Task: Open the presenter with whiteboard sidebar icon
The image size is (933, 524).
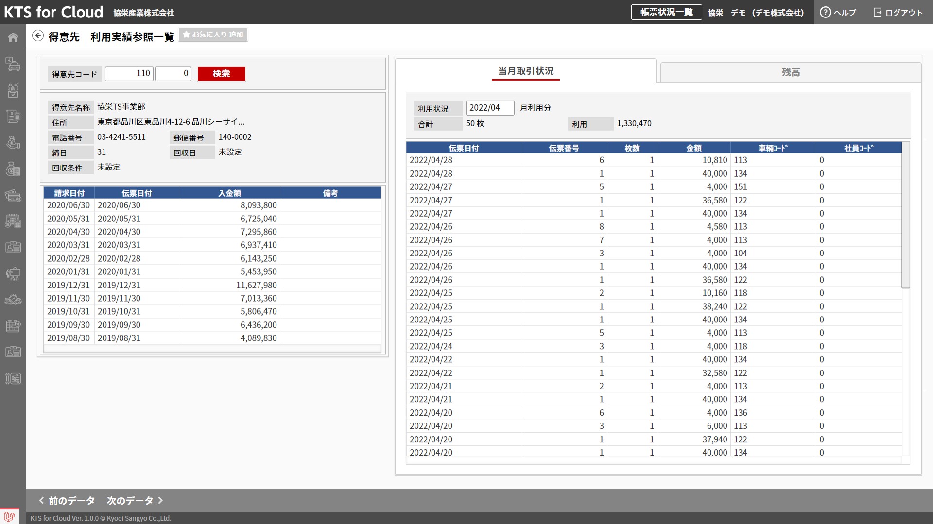Action: (x=13, y=274)
